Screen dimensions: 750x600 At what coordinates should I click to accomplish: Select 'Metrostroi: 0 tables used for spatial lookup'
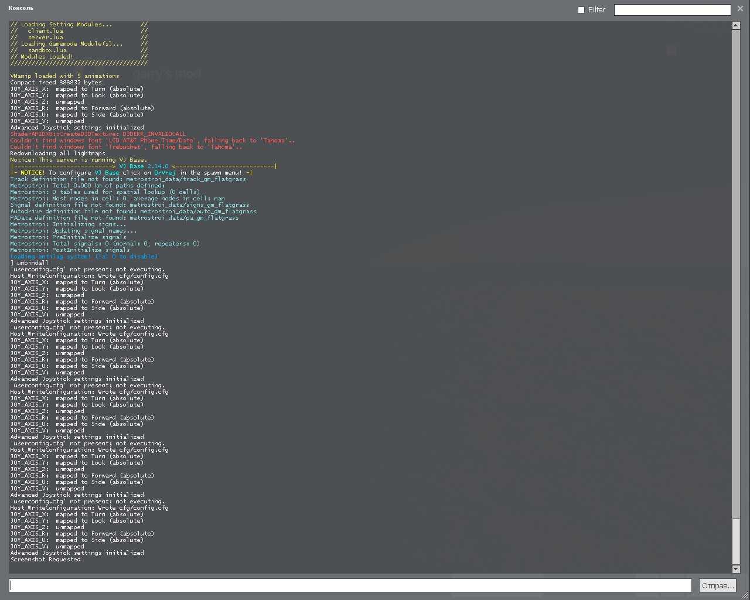click(105, 192)
